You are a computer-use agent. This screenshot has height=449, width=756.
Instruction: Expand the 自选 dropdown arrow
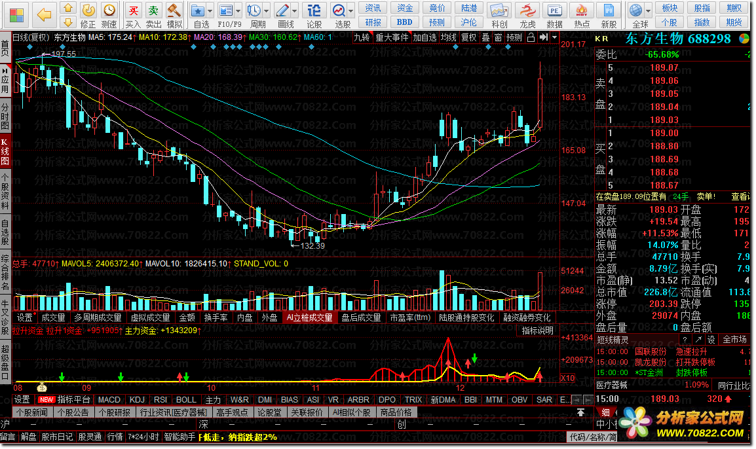point(210,10)
